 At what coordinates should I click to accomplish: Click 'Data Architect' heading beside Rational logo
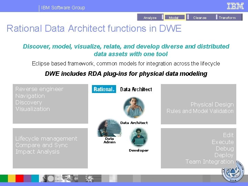[136, 89]
